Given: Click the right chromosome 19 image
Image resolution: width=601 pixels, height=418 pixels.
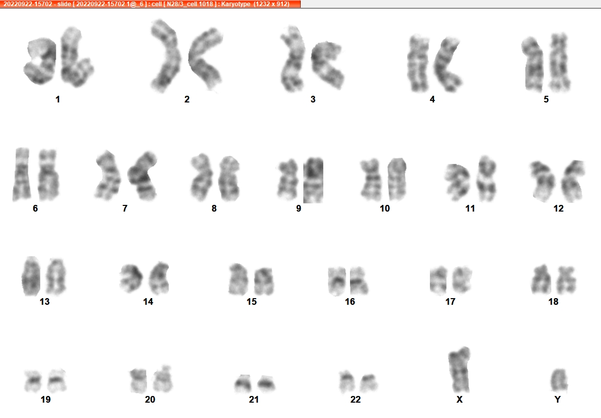Looking at the screenshot, I should pos(57,381).
